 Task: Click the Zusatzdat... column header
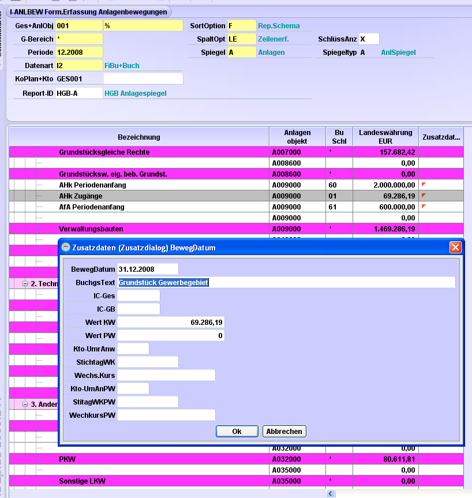(441, 137)
